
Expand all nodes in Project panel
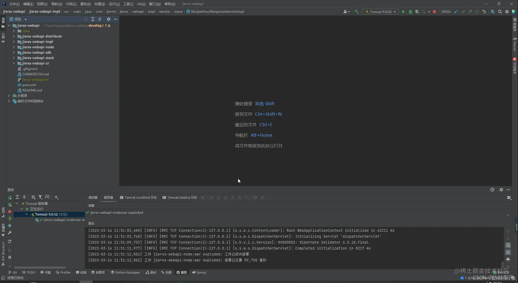point(92,19)
